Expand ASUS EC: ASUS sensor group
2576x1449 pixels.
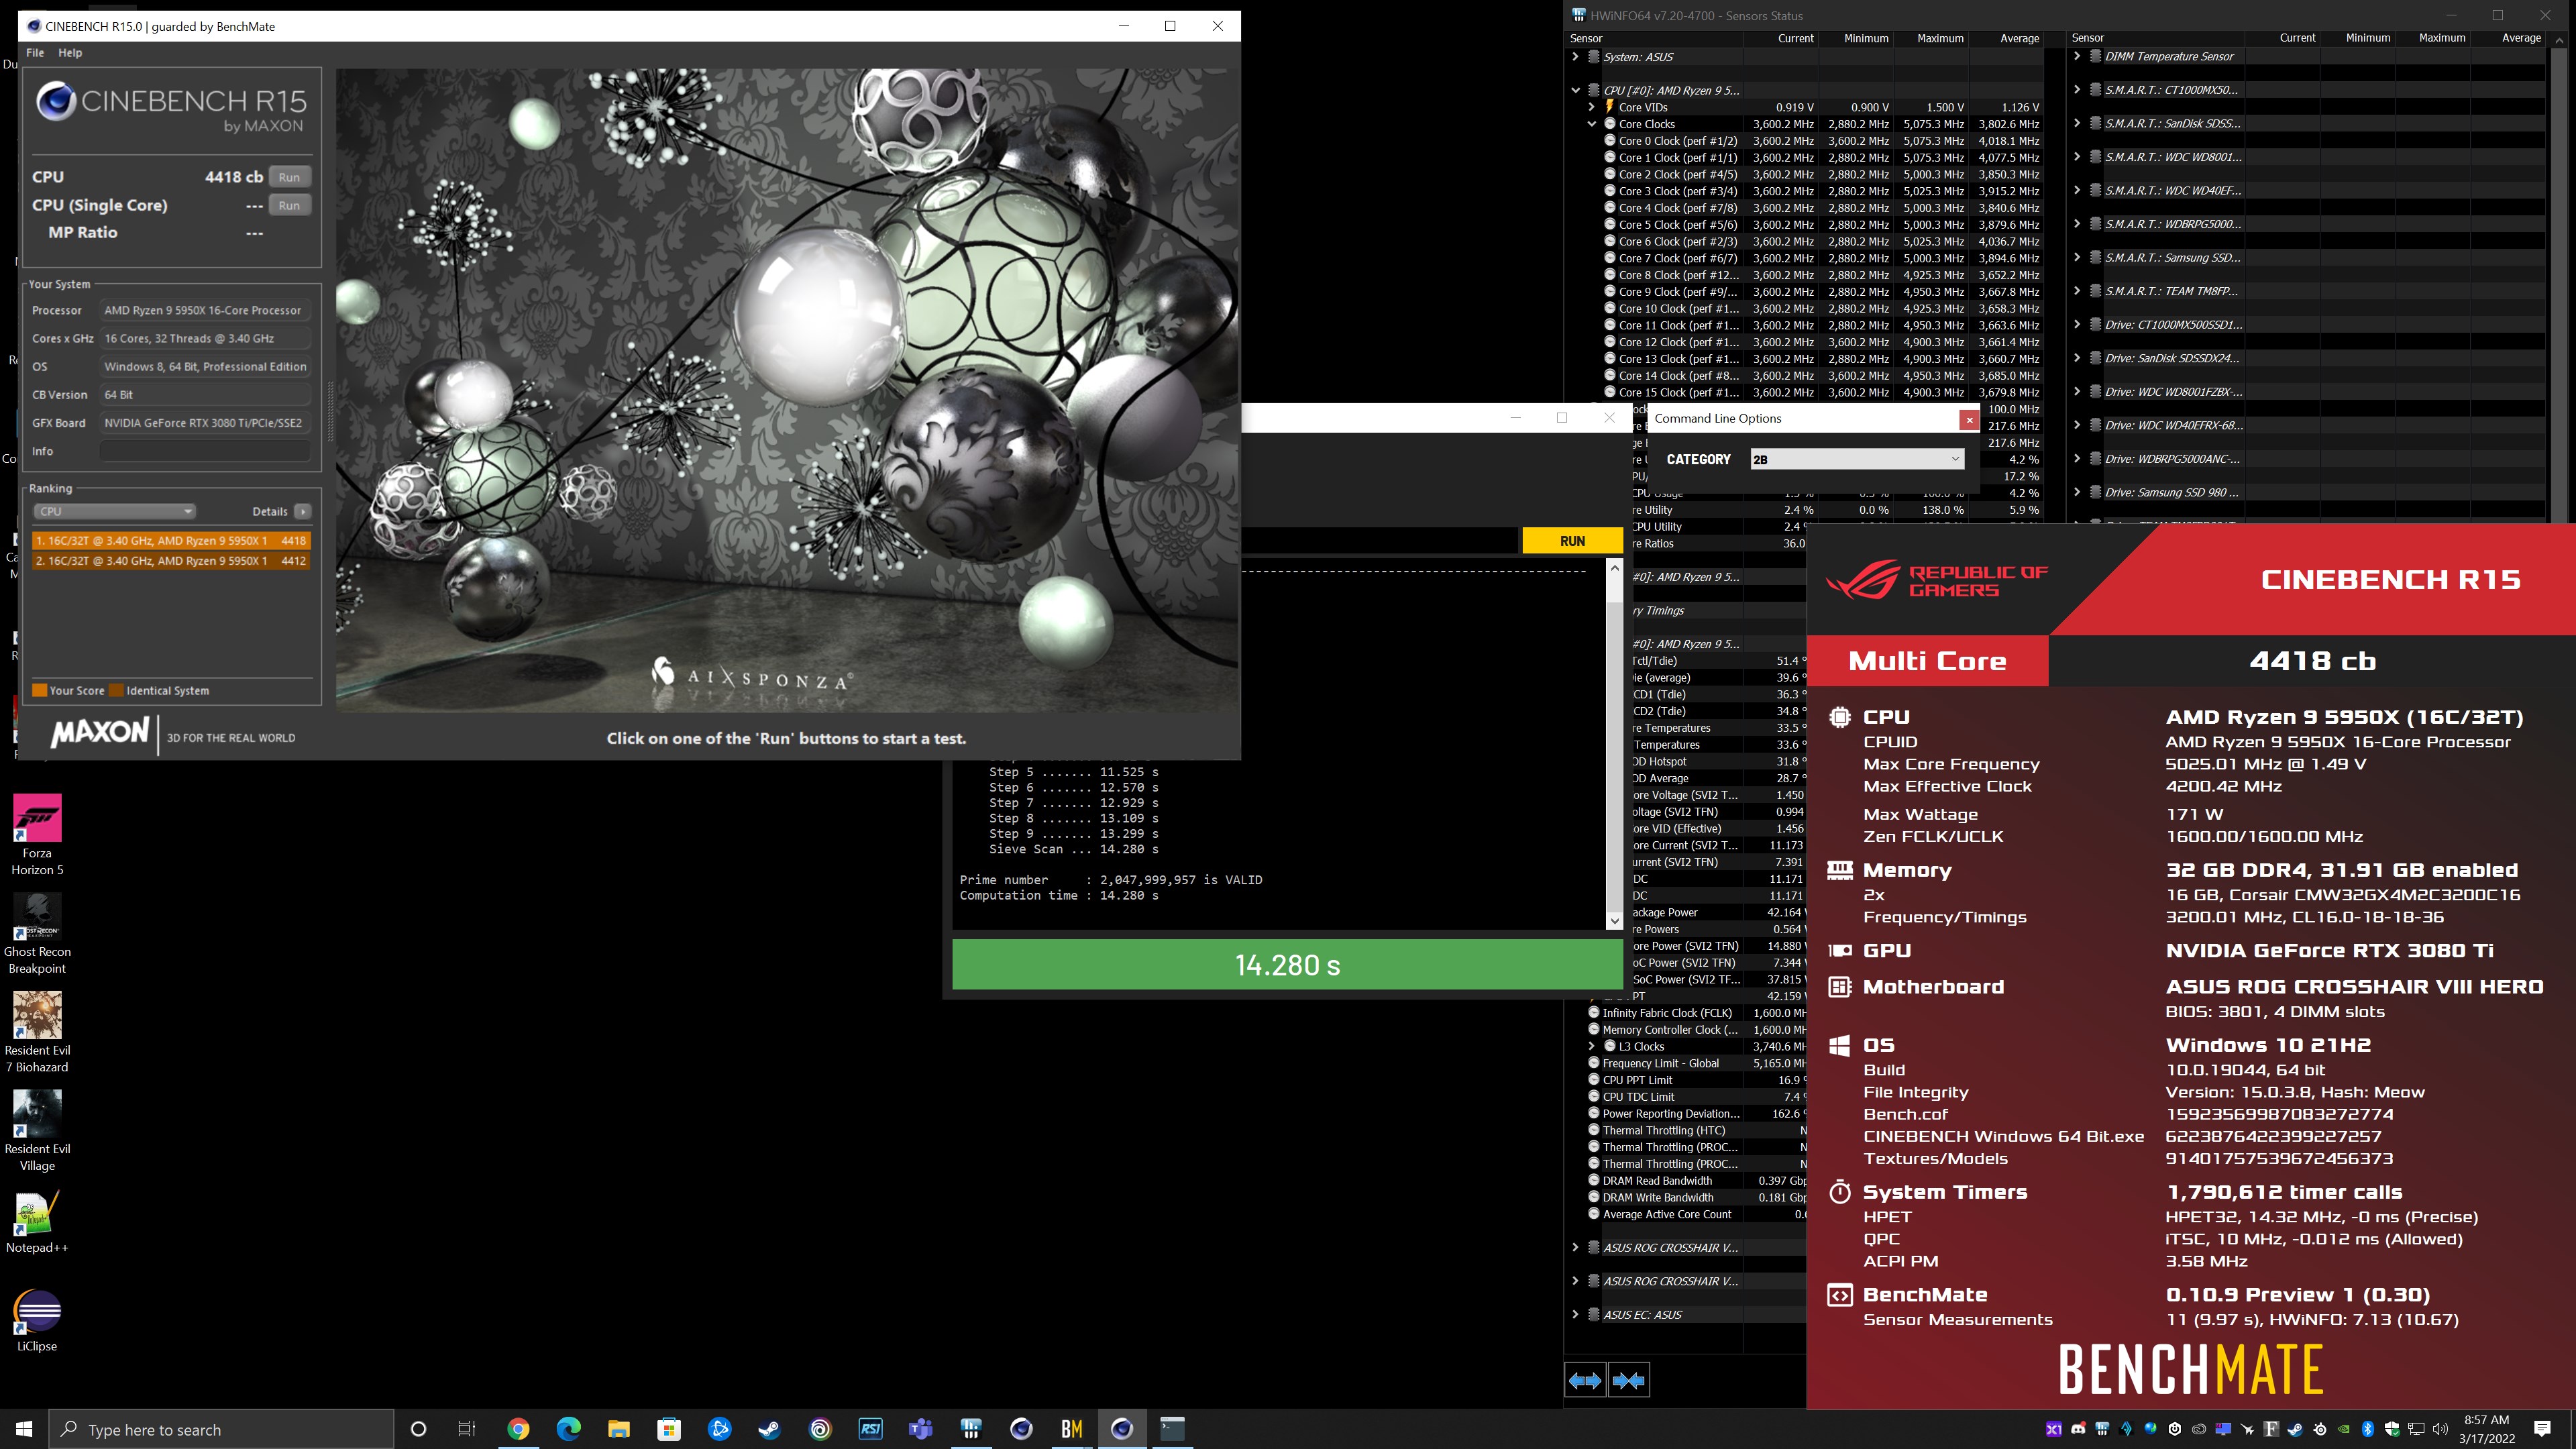pos(1576,1314)
